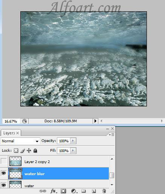Hide the water blur layer
Image resolution: width=165 pixels, height=194 pixels.
tap(4, 173)
